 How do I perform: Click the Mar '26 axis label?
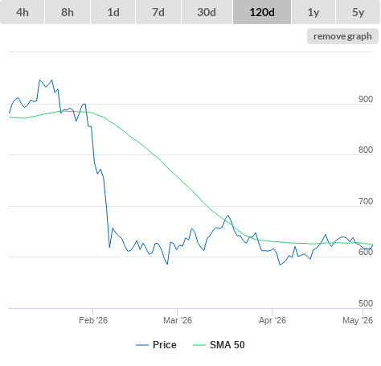click(x=178, y=320)
